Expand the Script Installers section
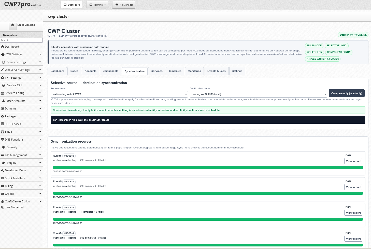371x249 pixels. 21,178
